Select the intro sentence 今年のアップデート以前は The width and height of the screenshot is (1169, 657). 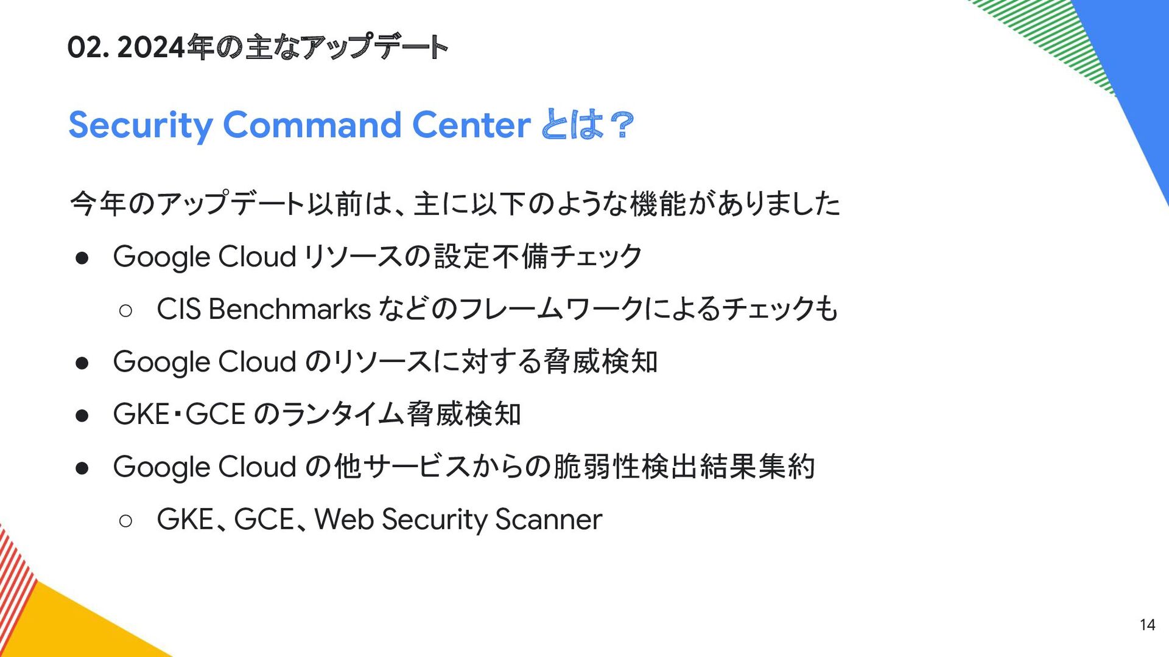click(455, 203)
